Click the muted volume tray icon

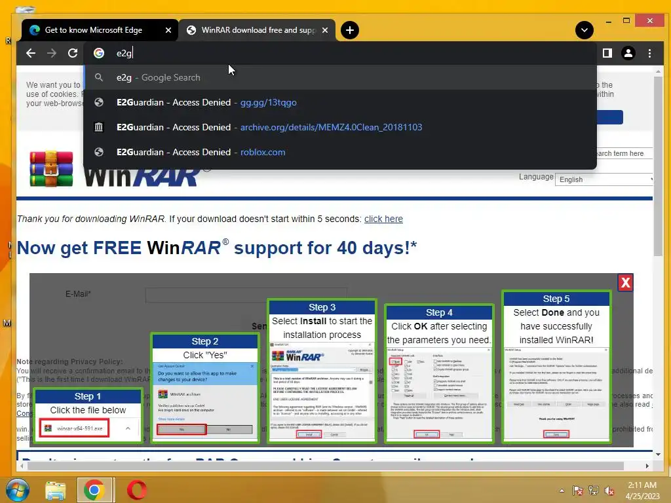(609, 491)
